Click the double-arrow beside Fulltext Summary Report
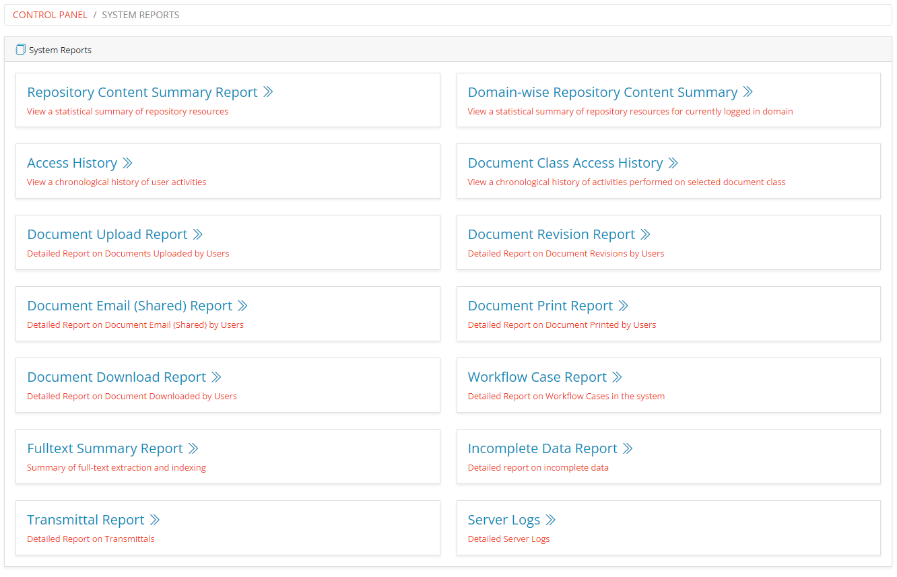897x577 pixels. pyautogui.click(x=194, y=448)
